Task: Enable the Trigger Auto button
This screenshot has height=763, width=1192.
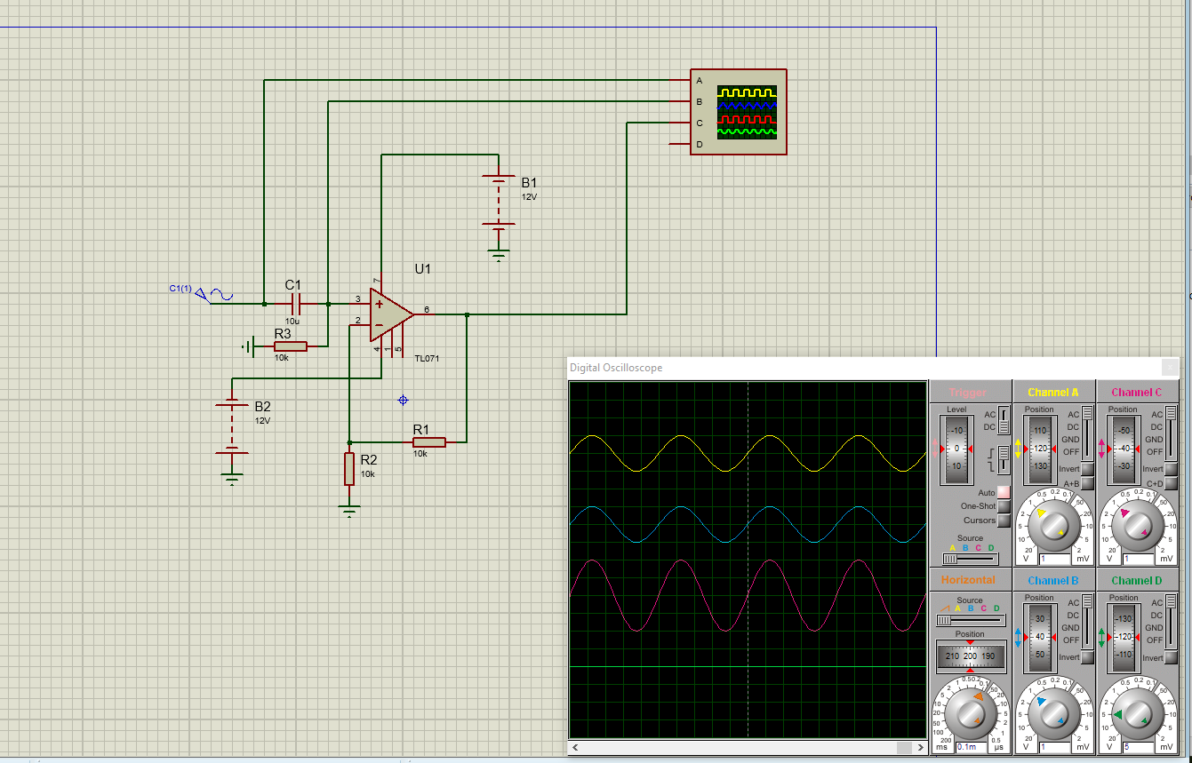Action: 1004,492
